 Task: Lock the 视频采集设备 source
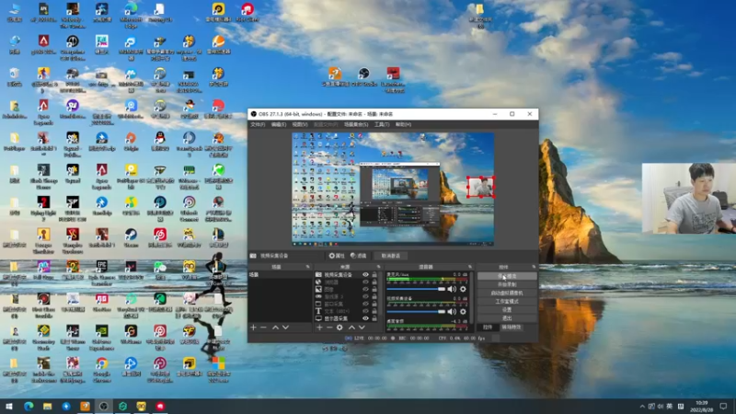point(374,274)
